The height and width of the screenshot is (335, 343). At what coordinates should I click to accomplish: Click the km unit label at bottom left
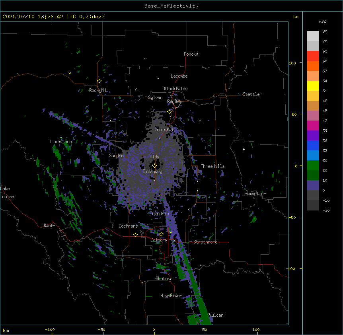pos(6,331)
